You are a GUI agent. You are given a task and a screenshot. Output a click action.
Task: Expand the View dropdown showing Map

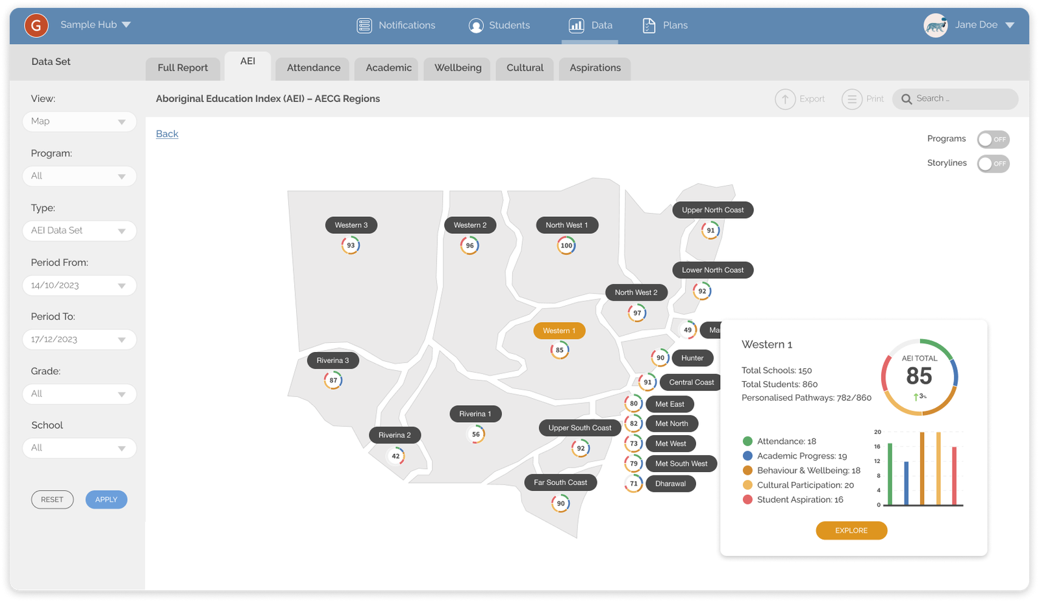79,121
